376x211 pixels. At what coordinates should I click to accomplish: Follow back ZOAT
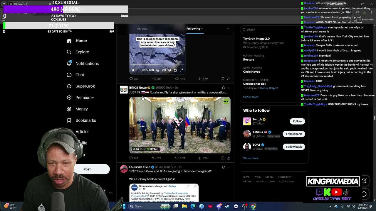[x=294, y=147]
